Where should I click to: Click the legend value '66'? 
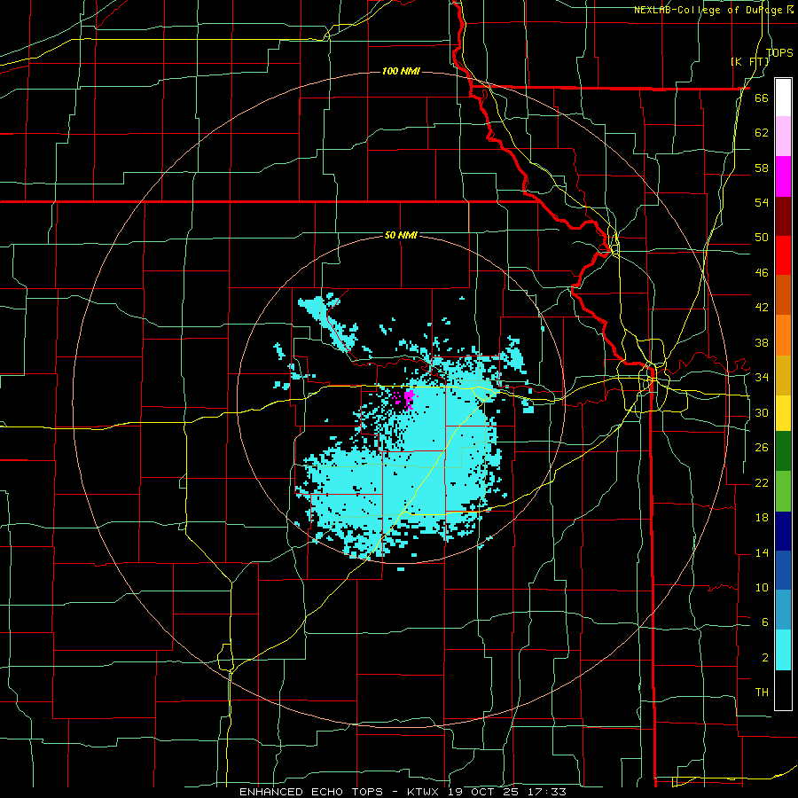click(x=762, y=98)
